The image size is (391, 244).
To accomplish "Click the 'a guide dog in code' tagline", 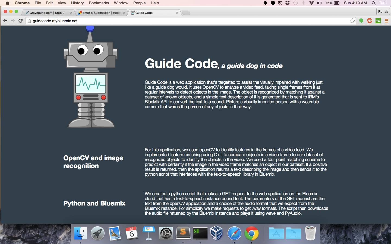I will click(252, 66).
